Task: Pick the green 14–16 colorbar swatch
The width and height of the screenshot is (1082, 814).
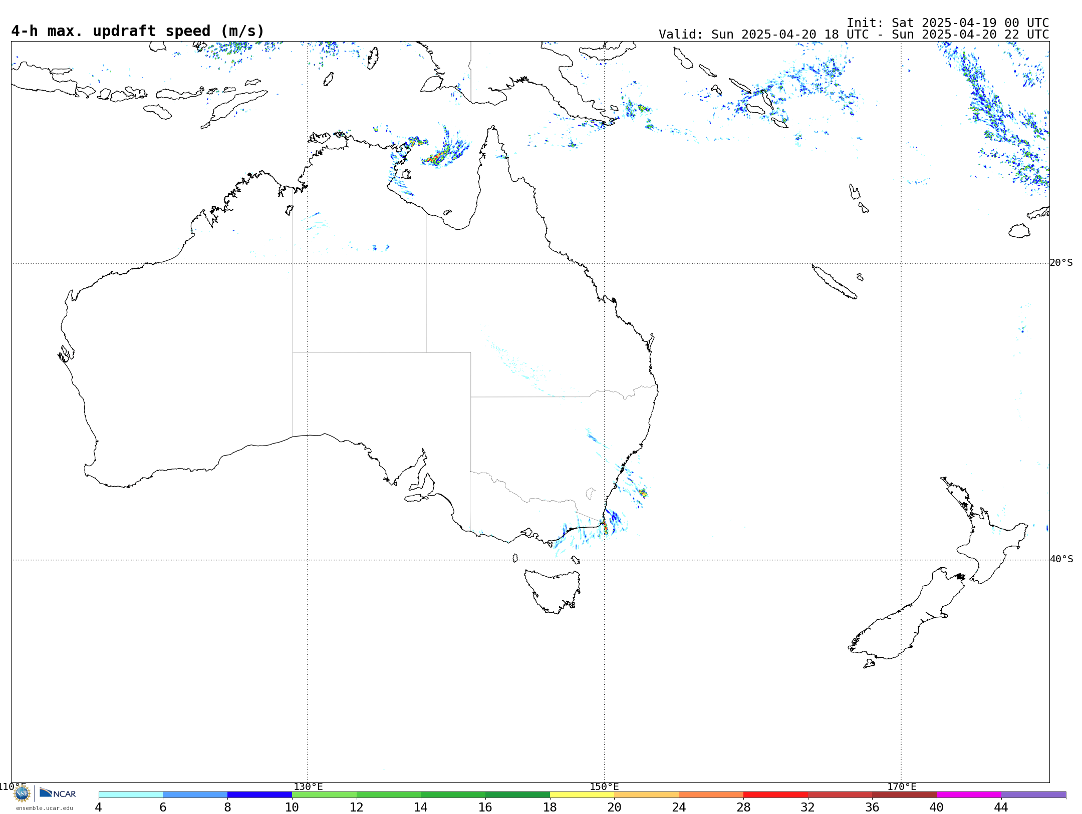Action: [453, 795]
